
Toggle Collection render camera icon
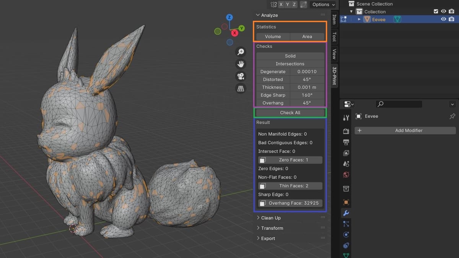(452, 11)
